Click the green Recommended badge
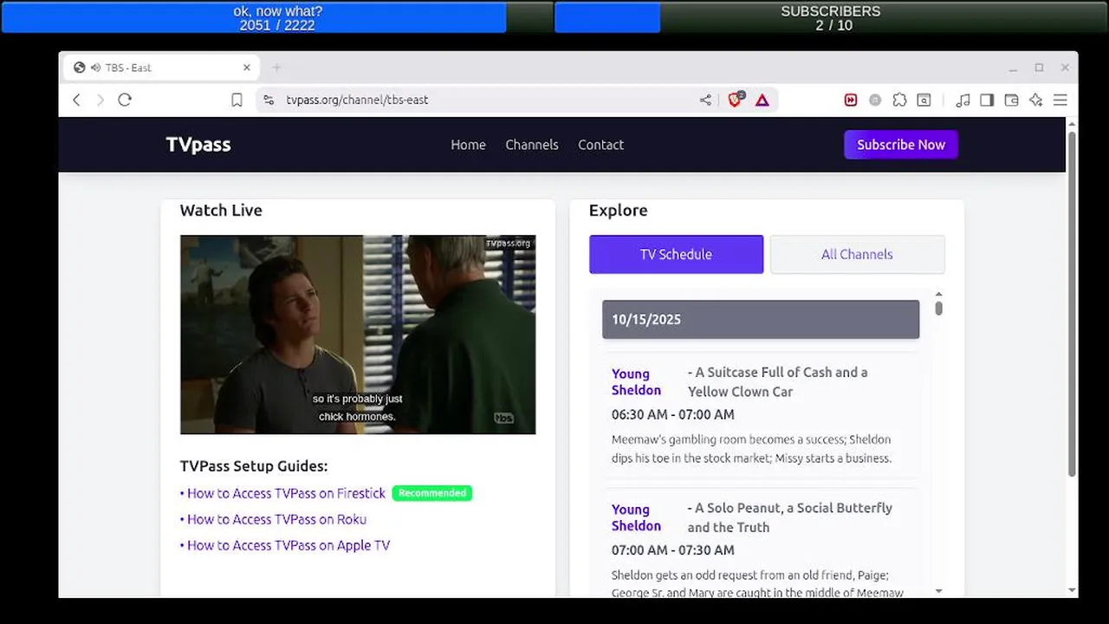 432,493
